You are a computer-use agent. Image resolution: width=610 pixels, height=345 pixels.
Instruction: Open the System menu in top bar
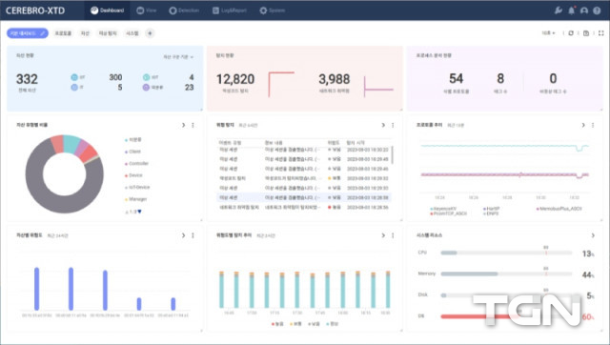(x=272, y=10)
